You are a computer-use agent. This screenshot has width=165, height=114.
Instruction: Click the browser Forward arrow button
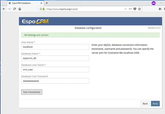coord(9,9)
